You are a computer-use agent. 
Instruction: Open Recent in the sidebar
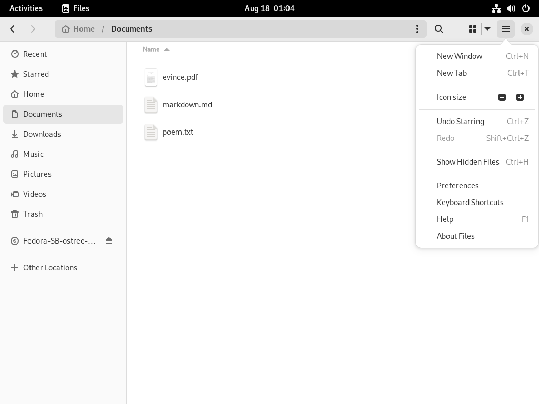(x=63, y=54)
